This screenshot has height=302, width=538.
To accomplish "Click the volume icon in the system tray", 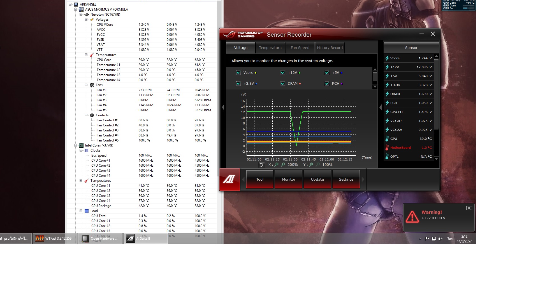I will [440, 239].
